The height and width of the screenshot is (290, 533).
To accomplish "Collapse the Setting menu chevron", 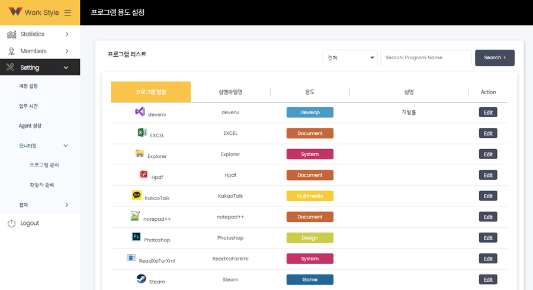I will click(66, 67).
